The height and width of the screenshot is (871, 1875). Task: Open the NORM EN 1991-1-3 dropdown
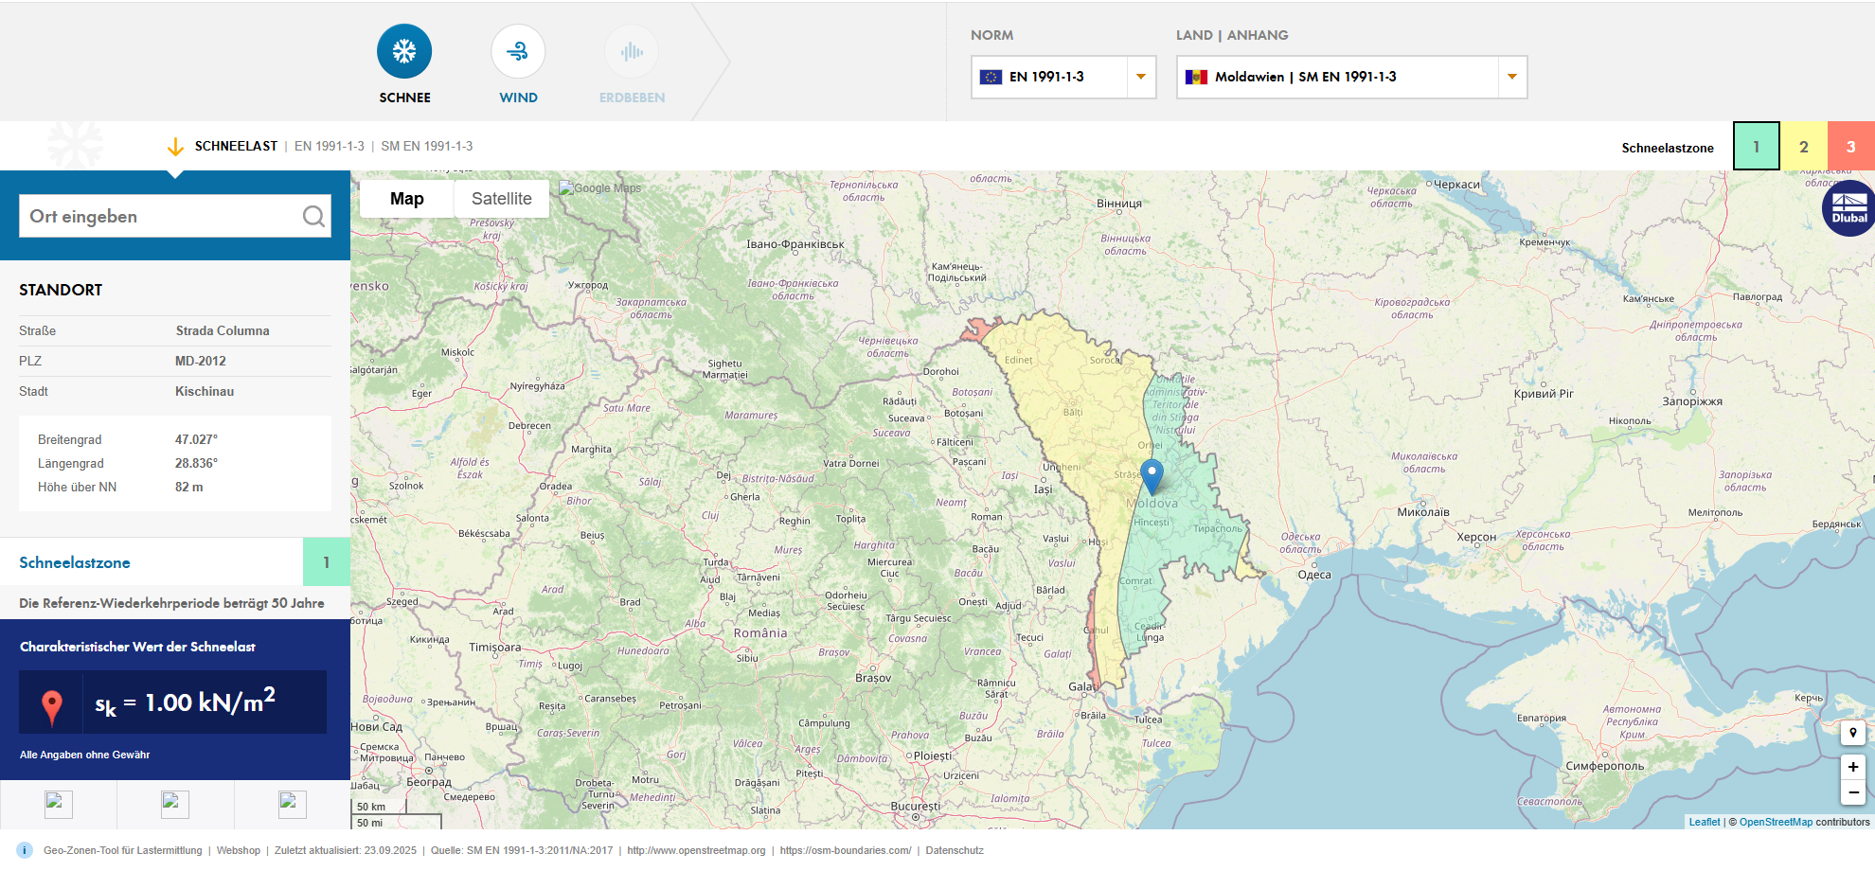point(1140,77)
